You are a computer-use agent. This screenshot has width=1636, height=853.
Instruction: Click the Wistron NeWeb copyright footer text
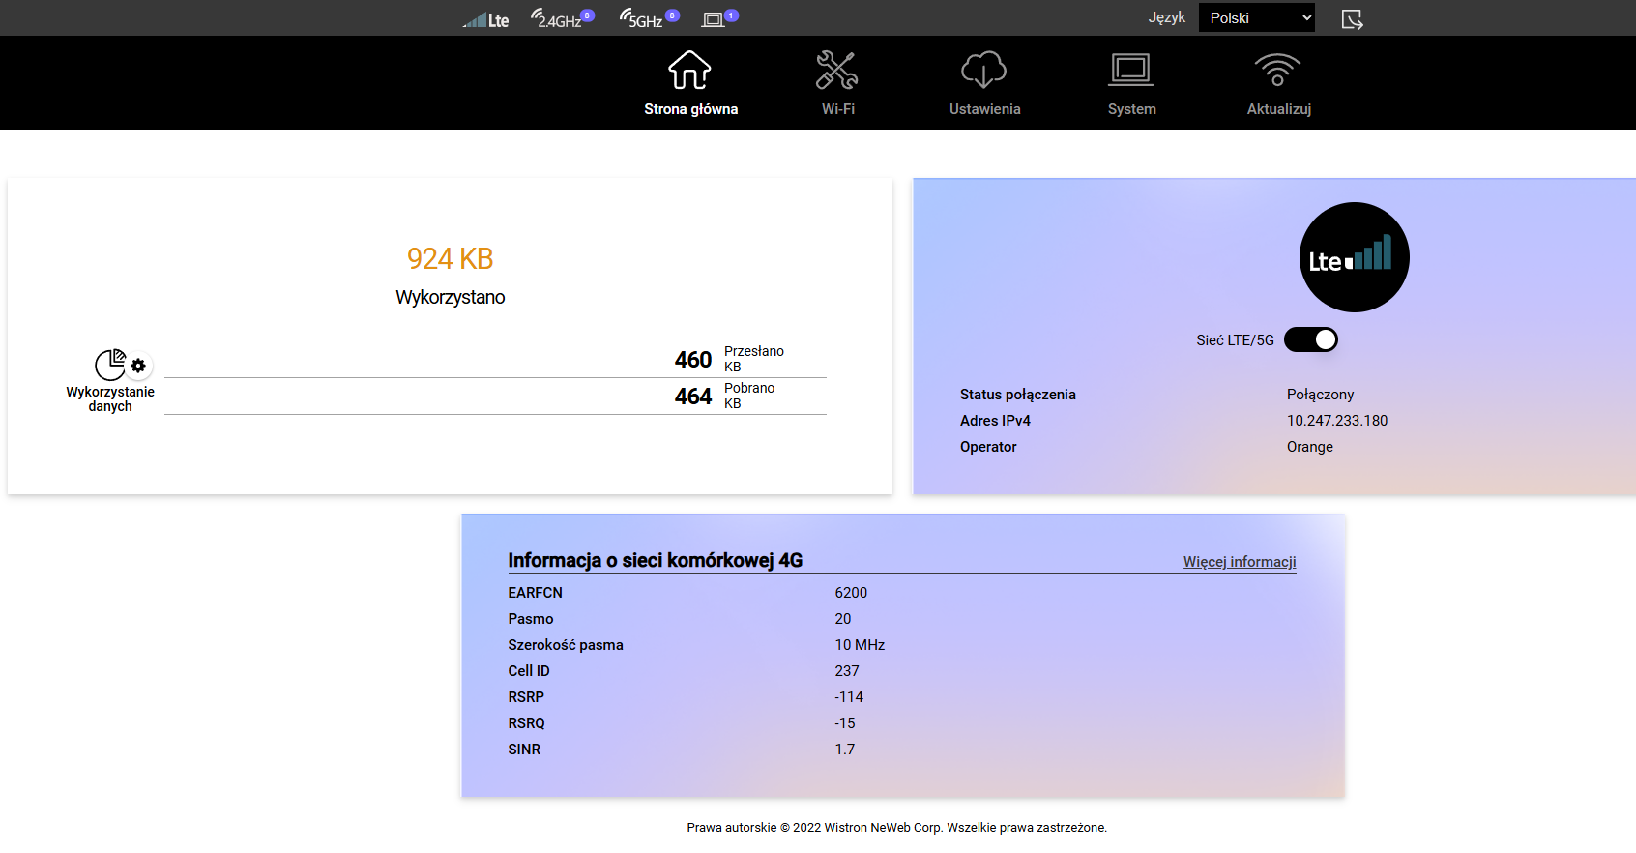(x=897, y=828)
